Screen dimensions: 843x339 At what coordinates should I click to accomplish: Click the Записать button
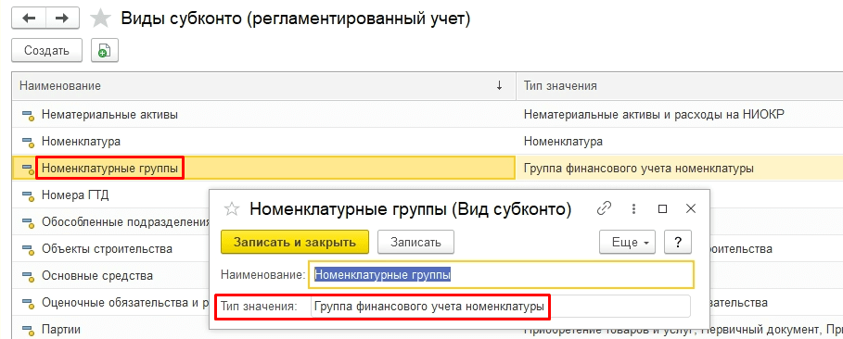(415, 243)
